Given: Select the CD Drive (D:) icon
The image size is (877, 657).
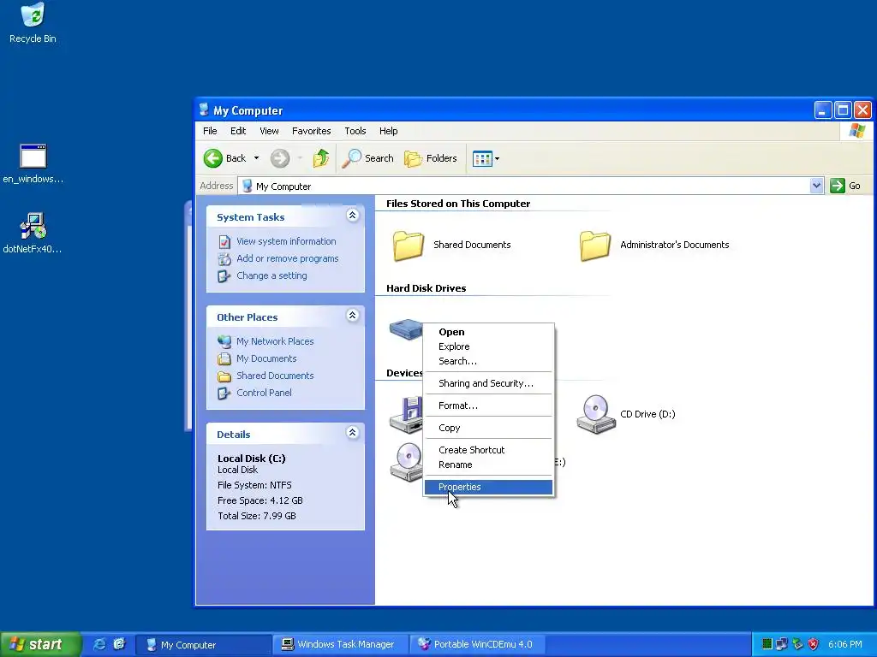Looking at the screenshot, I should pyautogui.click(x=596, y=414).
